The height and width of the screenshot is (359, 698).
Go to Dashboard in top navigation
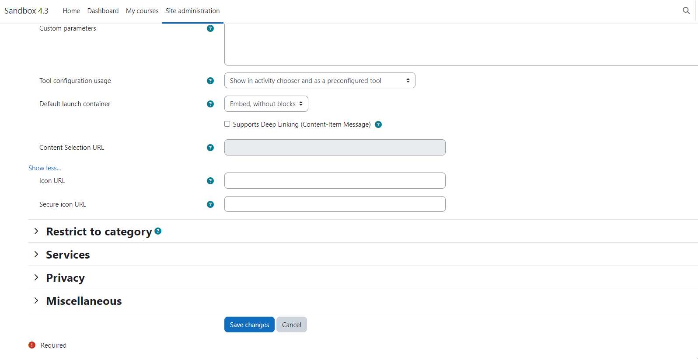(x=103, y=11)
